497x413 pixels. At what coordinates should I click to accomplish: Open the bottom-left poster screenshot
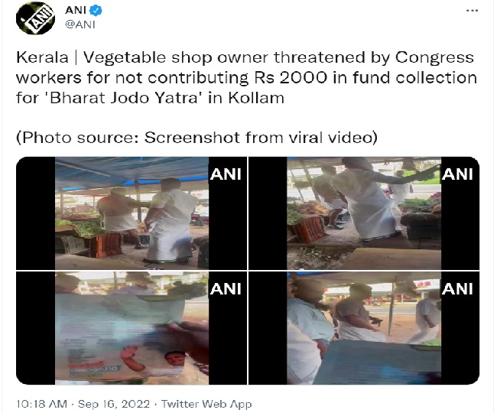(x=132, y=328)
